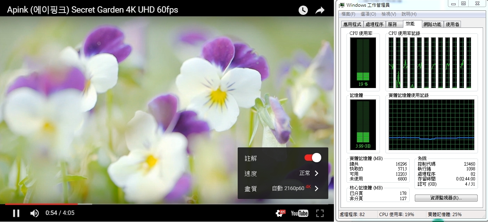488x222 pixels.
Task: Click the status bar 處理程序: 82 entry
Action: coord(352,215)
